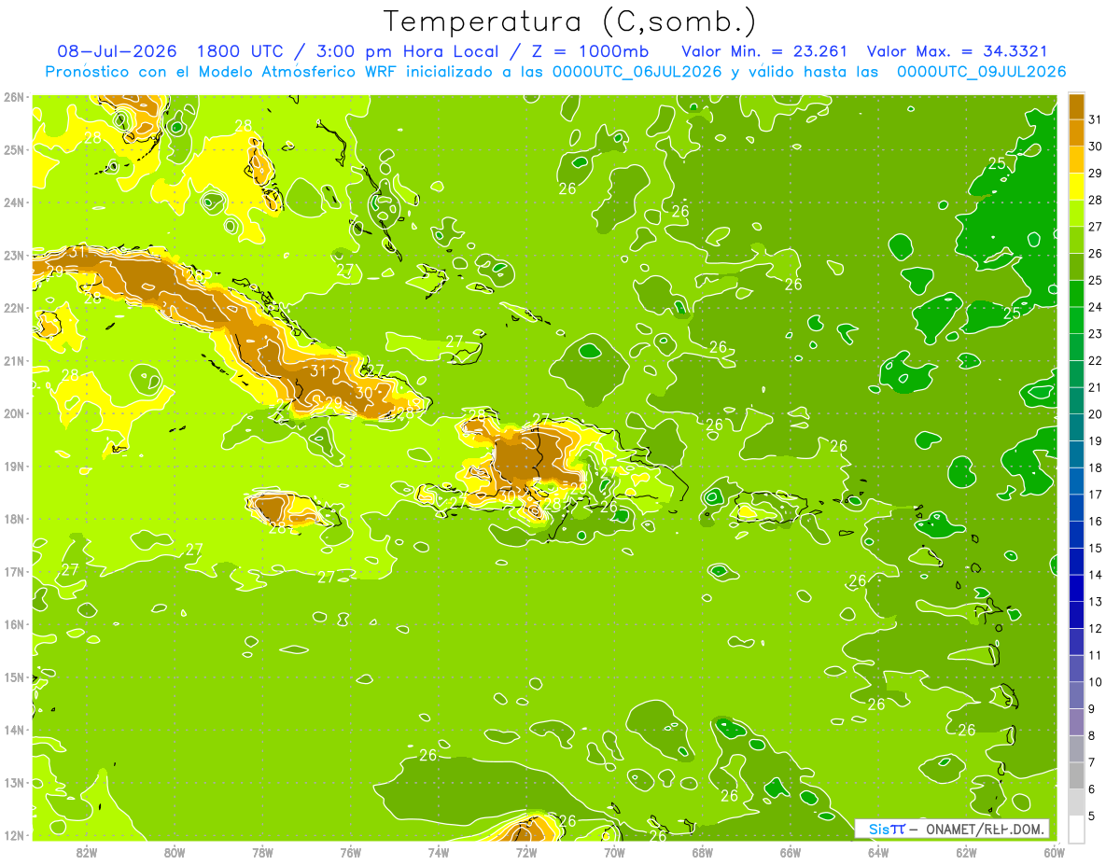Click the legend scale label 5
Image resolution: width=1120 pixels, height=865 pixels.
(x=1092, y=816)
